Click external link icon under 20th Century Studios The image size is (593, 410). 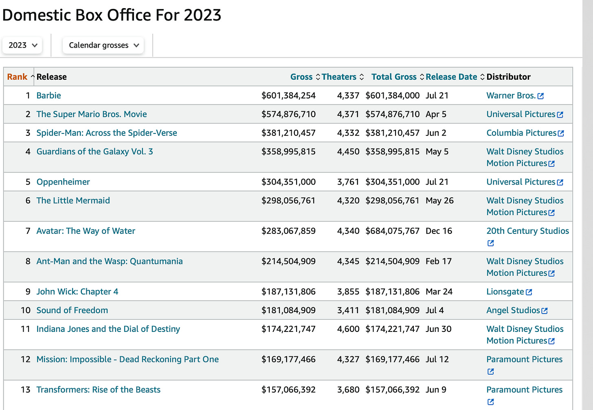490,243
